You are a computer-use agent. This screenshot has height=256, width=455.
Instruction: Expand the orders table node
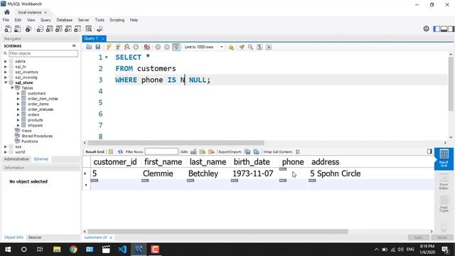pyautogui.click(x=18, y=114)
